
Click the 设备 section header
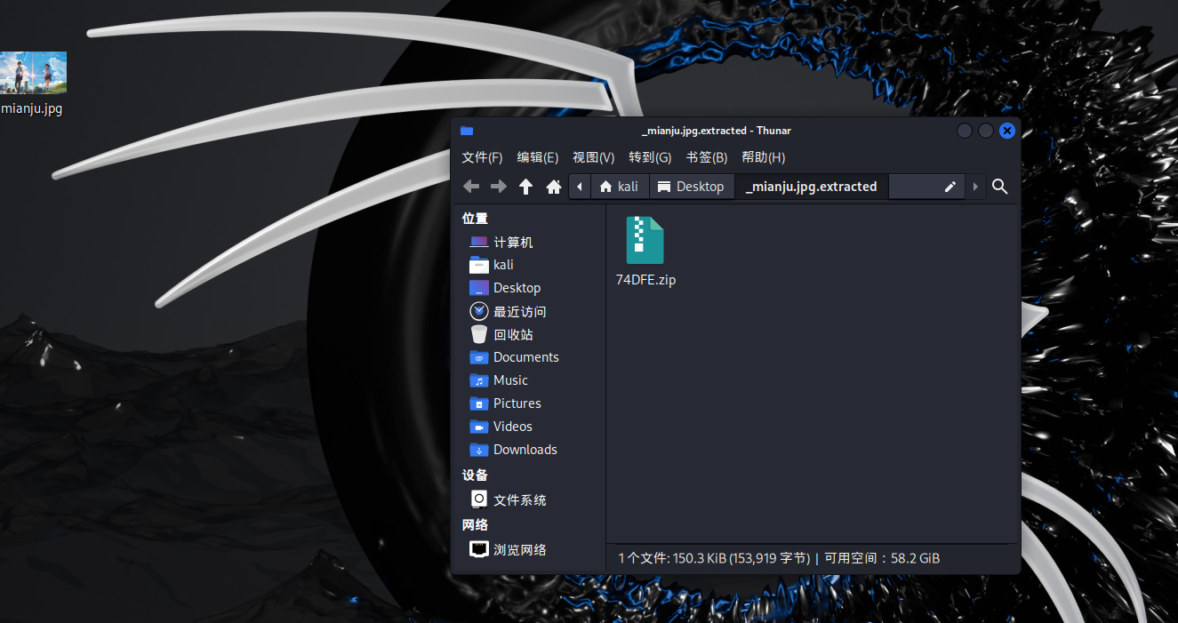pos(475,475)
